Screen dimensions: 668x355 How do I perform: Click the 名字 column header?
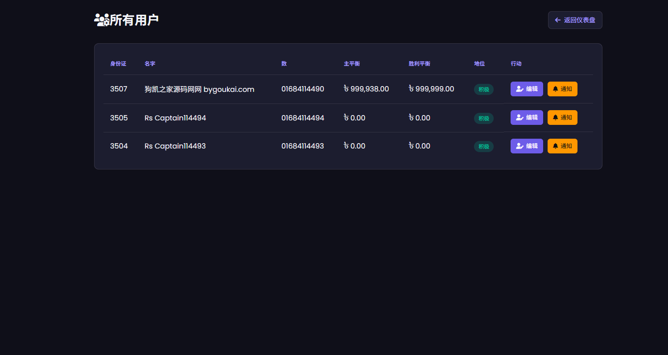point(150,64)
